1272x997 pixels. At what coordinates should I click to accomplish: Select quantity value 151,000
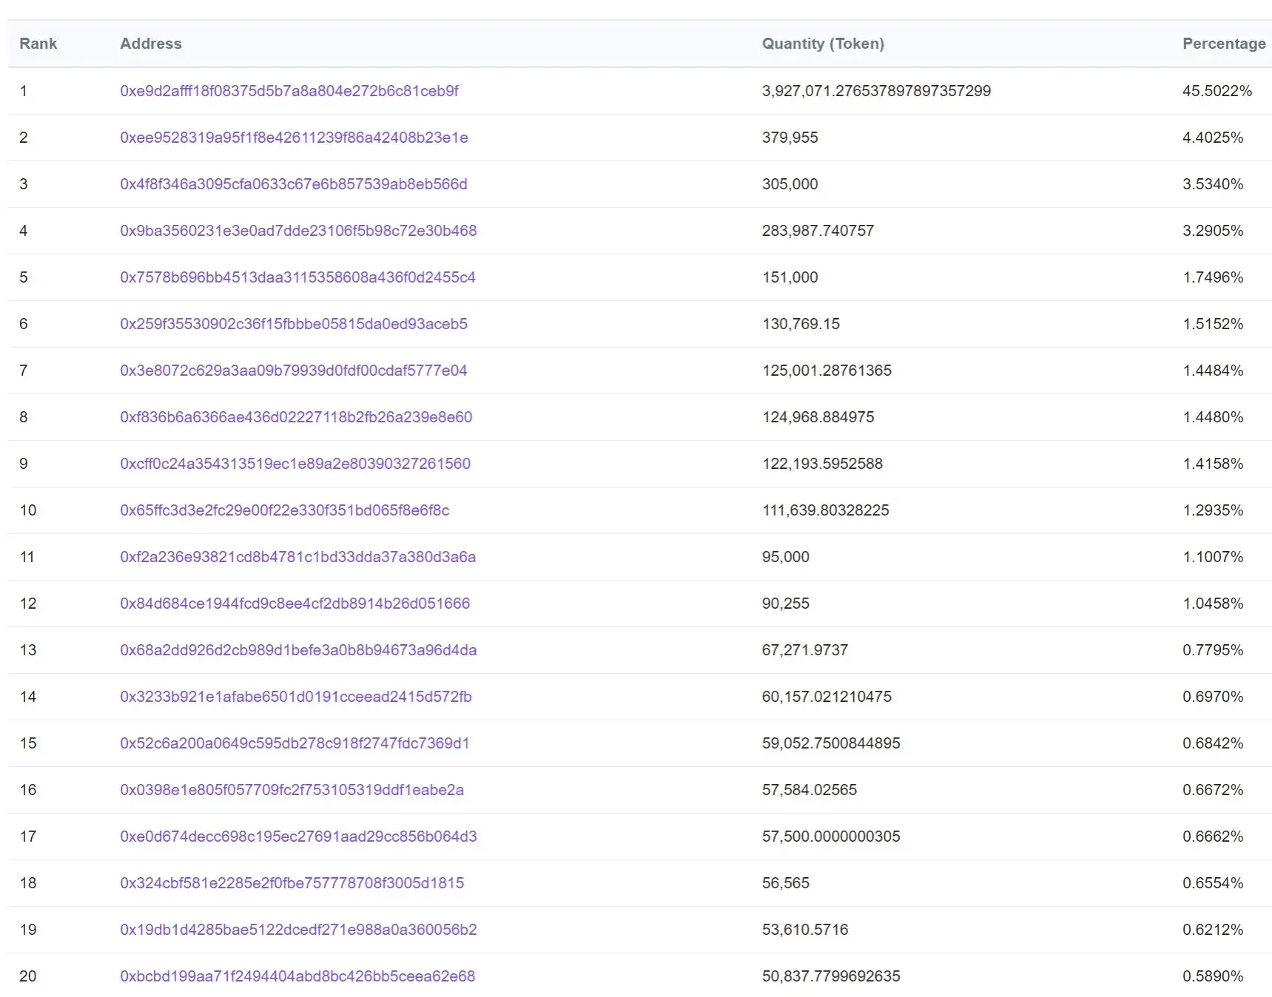[790, 277]
